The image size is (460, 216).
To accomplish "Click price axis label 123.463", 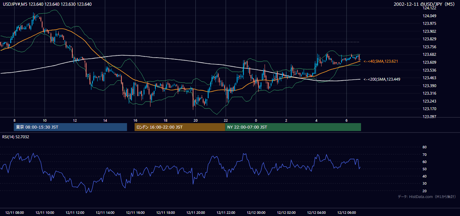I will tap(429, 78).
